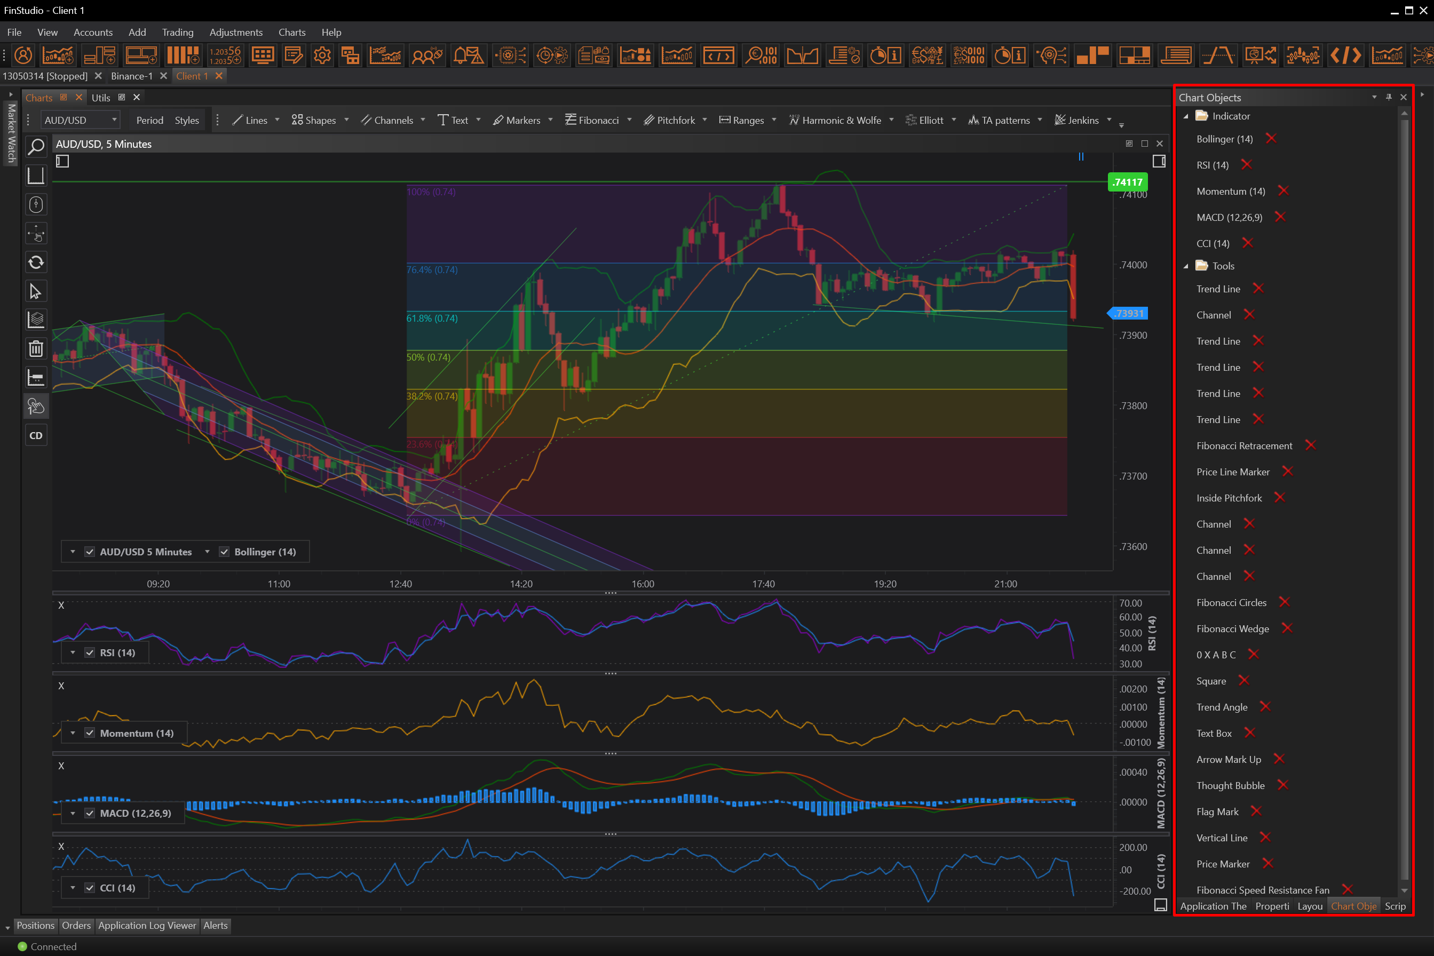Viewport: 1434px width, 956px height.
Task: Open the AUD/USD symbol dropdown
Action: [x=114, y=120]
